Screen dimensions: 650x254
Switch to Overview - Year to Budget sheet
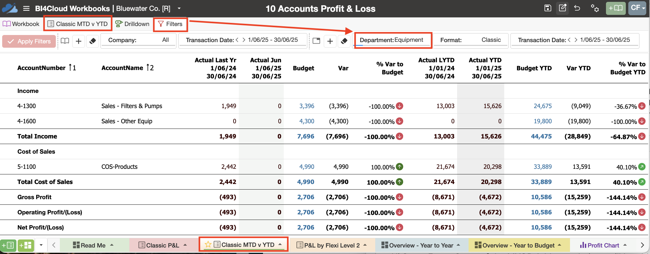pyautogui.click(x=515, y=245)
